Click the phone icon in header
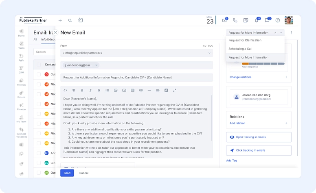 pos(235,20)
